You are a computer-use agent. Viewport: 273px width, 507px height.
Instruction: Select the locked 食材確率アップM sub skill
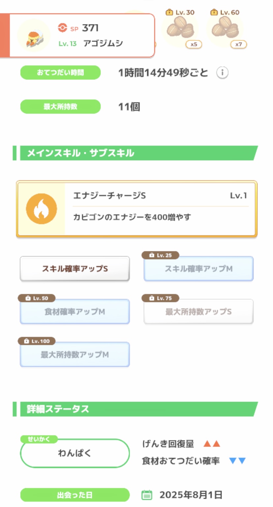pyautogui.click(x=75, y=312)
